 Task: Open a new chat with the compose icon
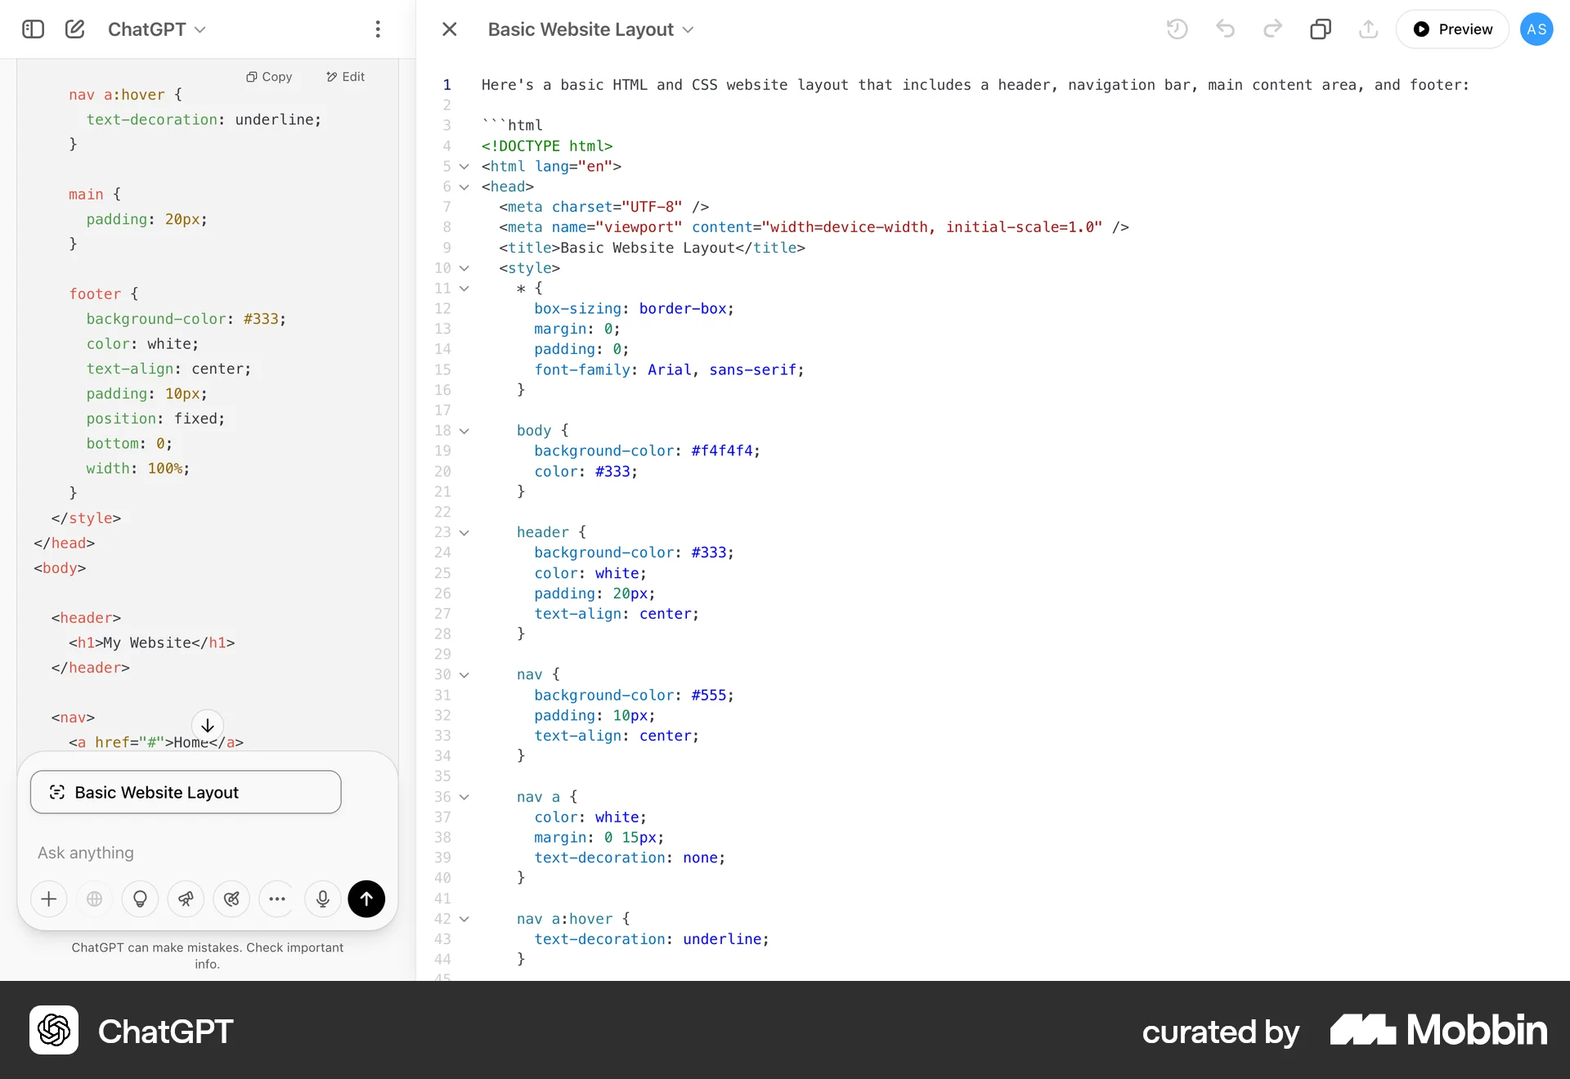[74, 29]
